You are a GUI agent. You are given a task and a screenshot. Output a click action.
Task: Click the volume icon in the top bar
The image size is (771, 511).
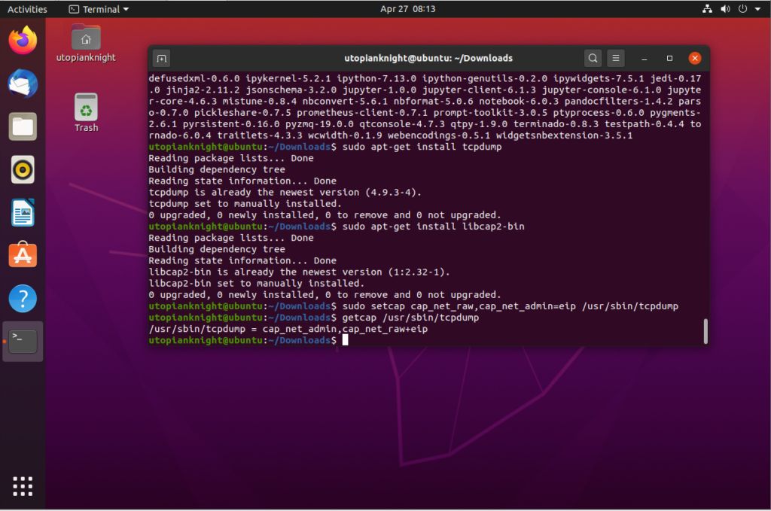(x=724, y=9)
